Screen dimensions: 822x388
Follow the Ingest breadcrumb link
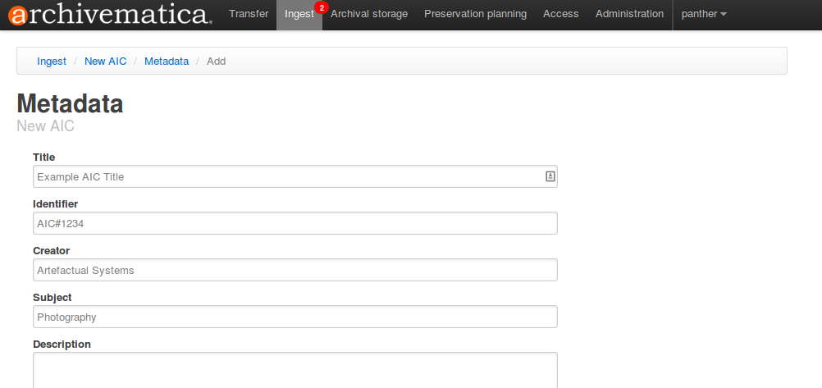click(x=52, y=62)
